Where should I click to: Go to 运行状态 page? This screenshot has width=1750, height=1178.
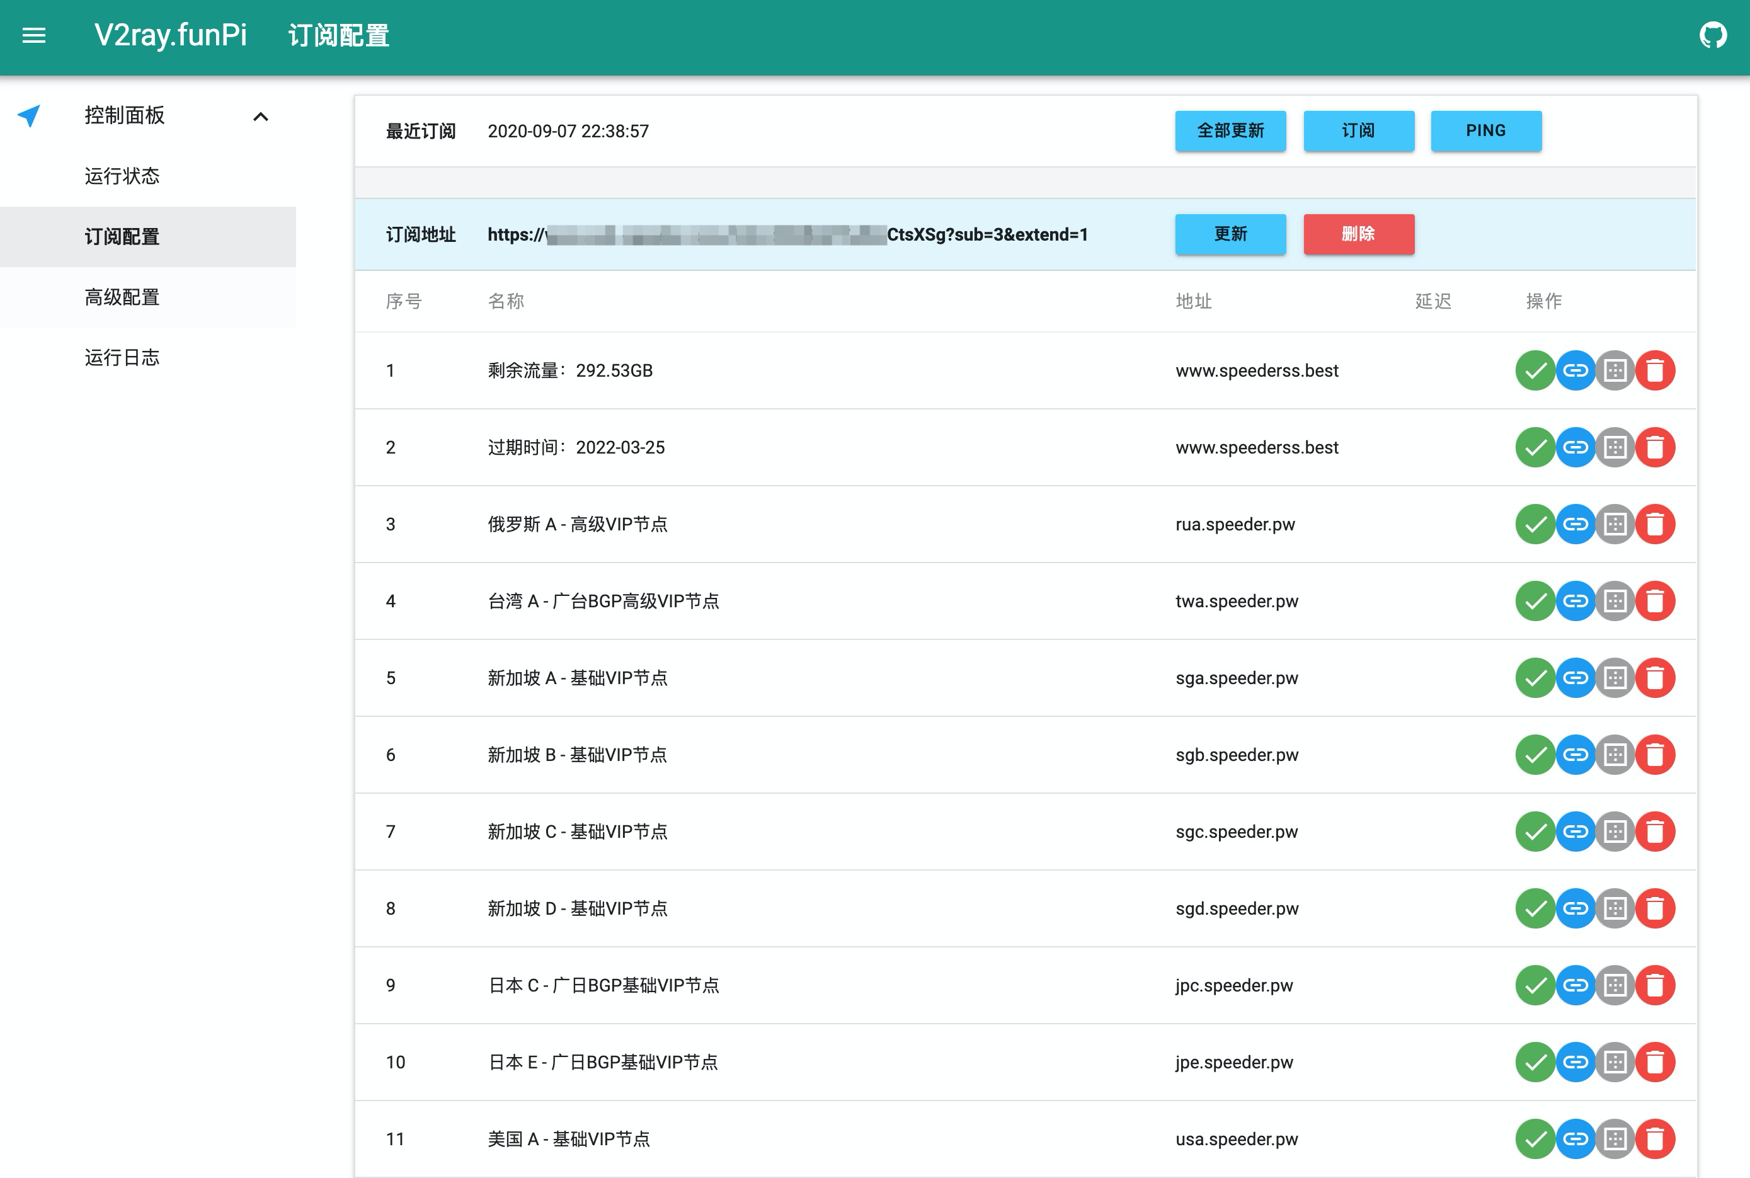click(122, 176)
